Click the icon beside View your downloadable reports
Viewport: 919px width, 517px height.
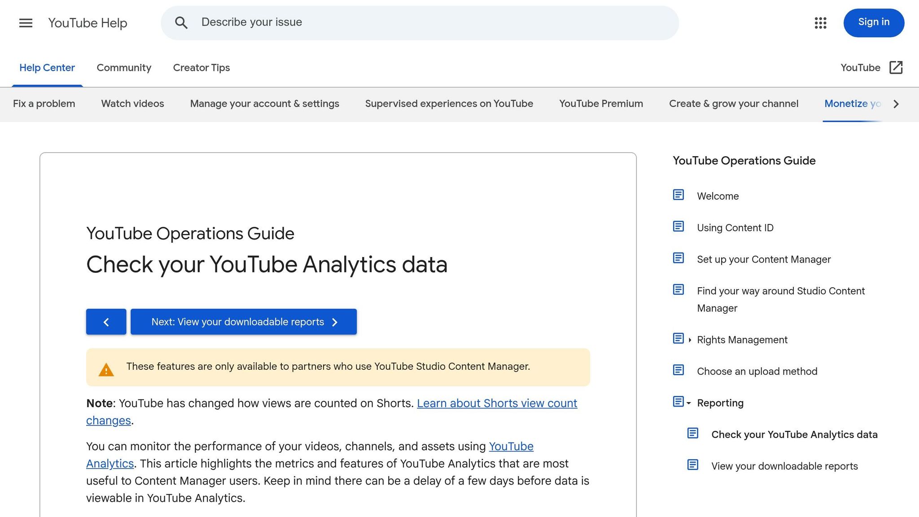pyautogui.click(x=693, y=464)
